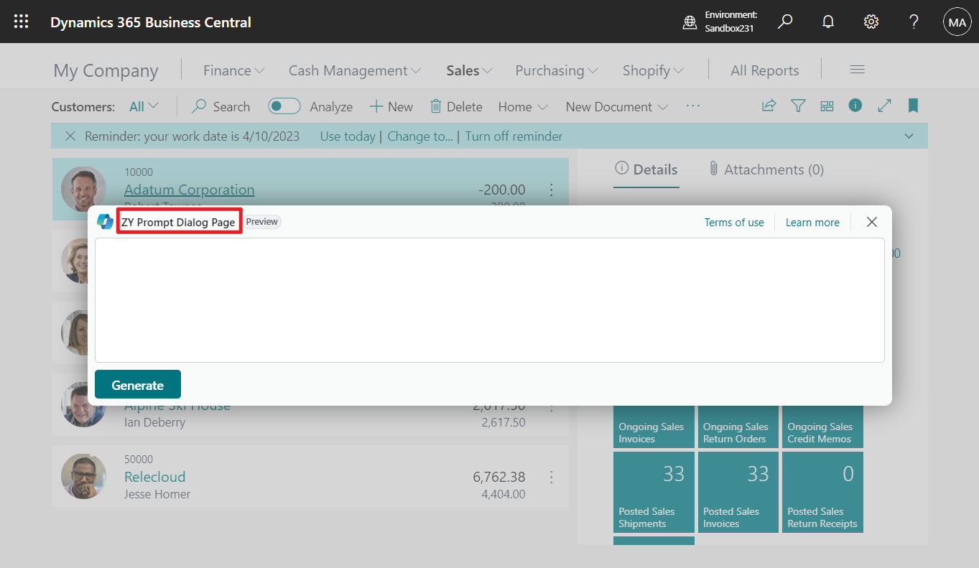
Task: Open the Copilot icon in the prompt dialog
Action: tap(104, 221)
